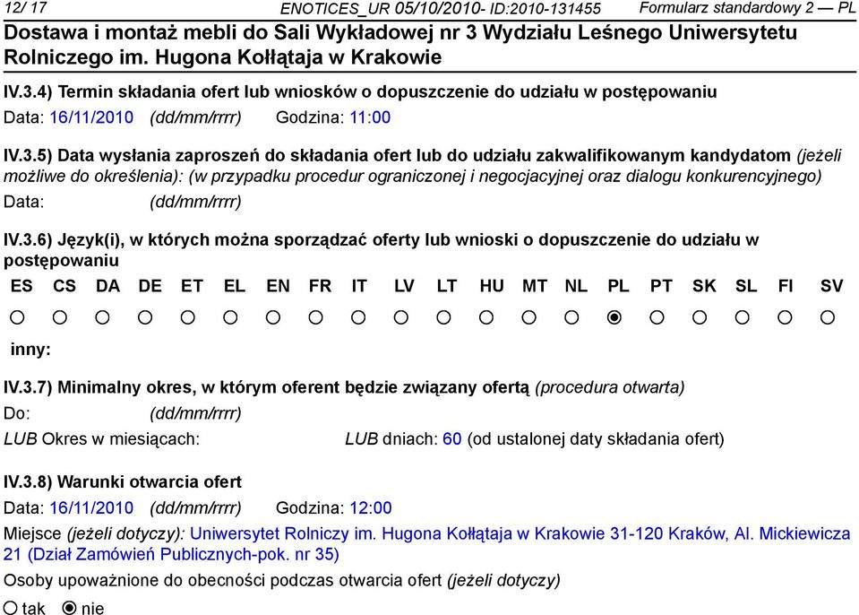The height and width of the screenshot is (615, 859).
Task: Select the SL language radio button
Action: coord(743,317)
